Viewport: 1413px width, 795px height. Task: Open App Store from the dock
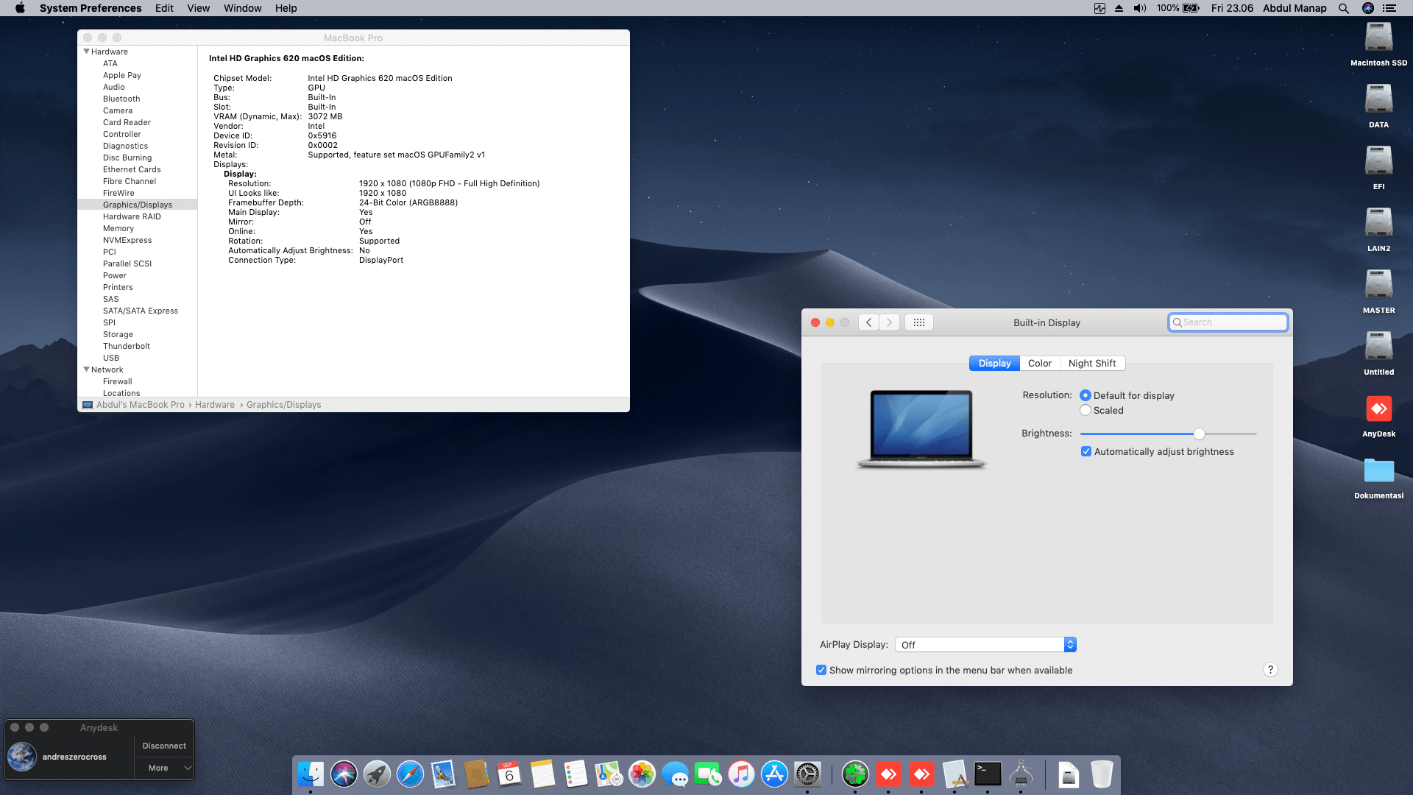click(x=774, y=774)
